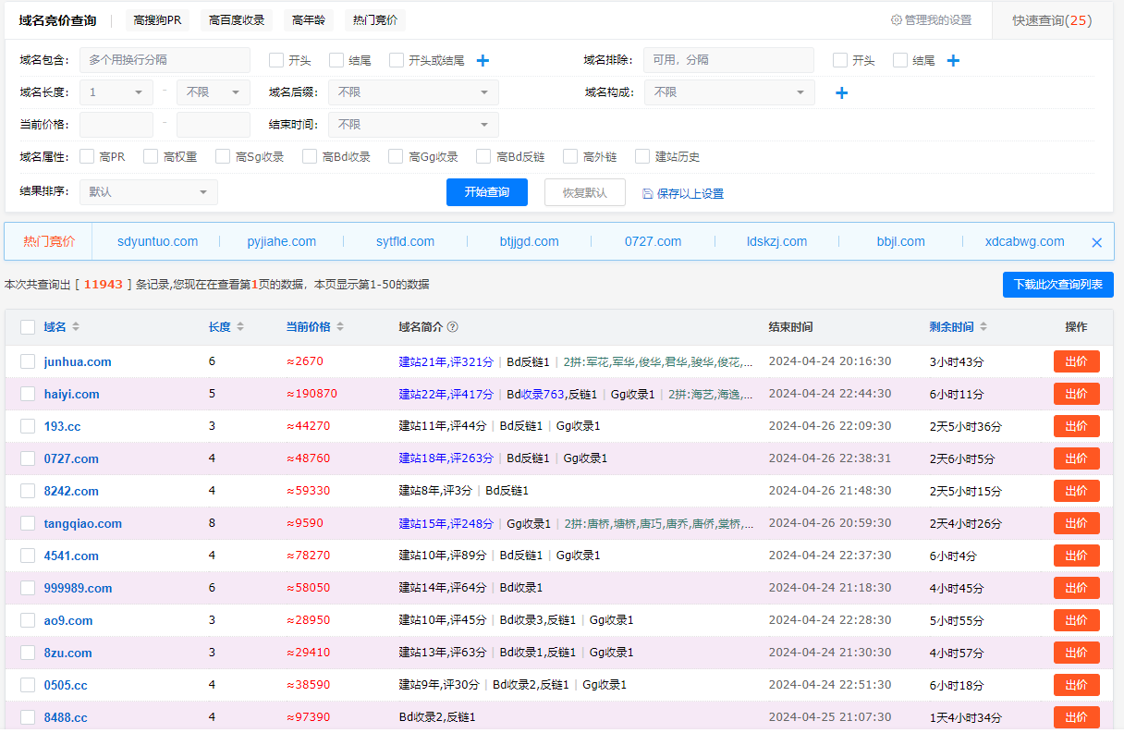
Task: Focus the 域名包含 text input
Action: point(165,60)
